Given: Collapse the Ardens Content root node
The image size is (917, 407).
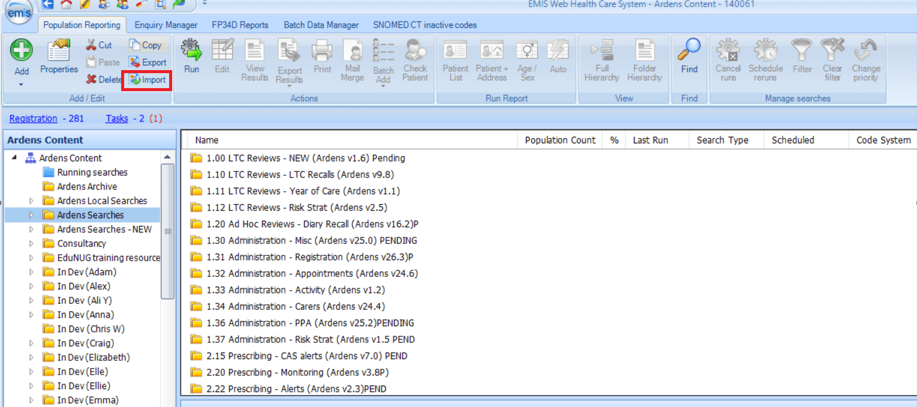Looking at the screenshot, I should click(x=14, y=158).
